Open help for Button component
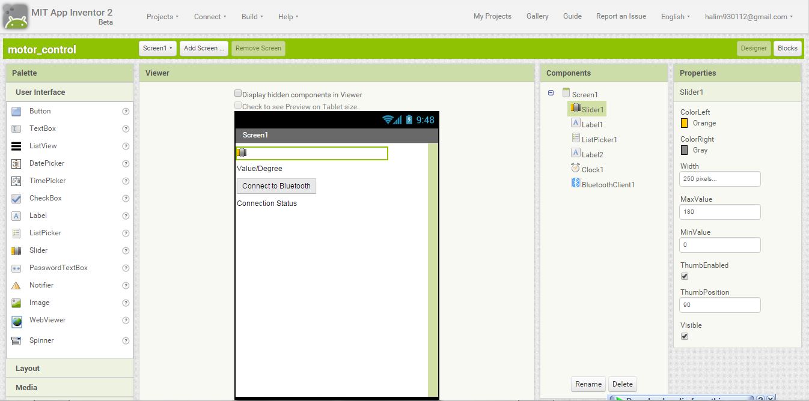Viewport: 809px width, 401px height. (126, 111)
